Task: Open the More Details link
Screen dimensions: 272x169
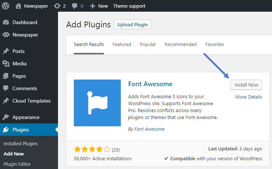Action: tap(249, 97)
